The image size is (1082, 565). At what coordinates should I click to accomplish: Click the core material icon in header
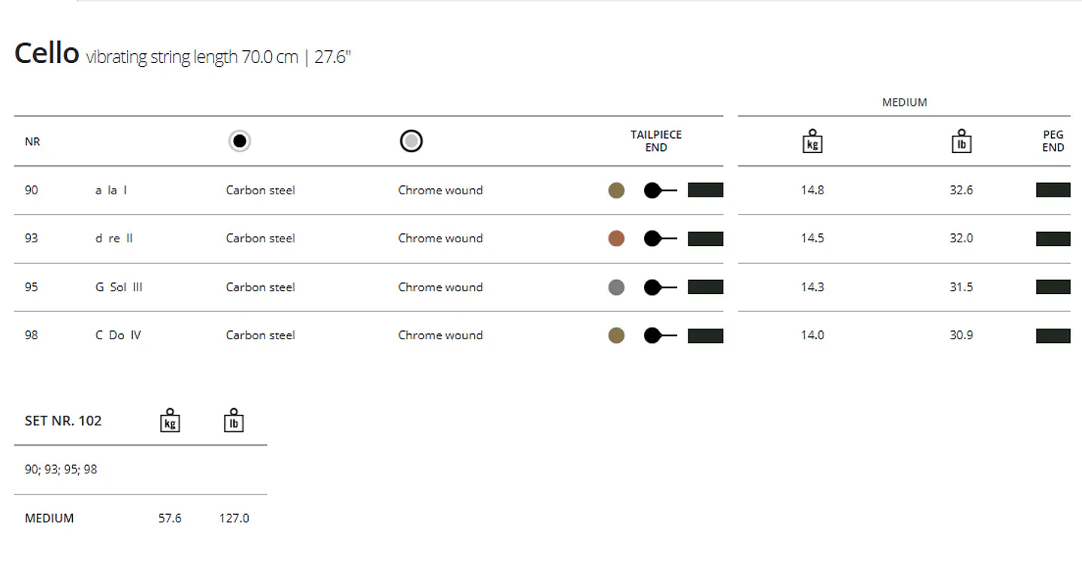[x=240, y=141]
